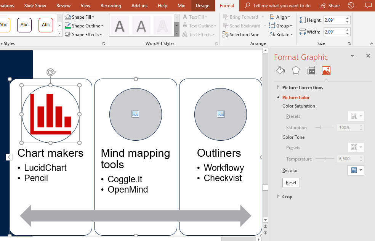Select the red-outlined Abc shape style
Image resolution: width=375 pixels, height=241 pixels.
point(46,25)
